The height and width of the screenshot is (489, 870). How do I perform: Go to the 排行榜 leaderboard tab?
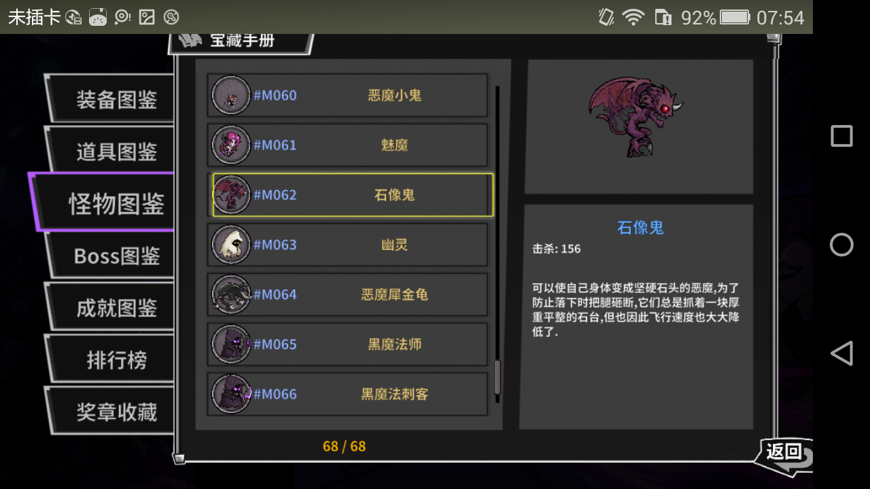click(x=112, y=360)
